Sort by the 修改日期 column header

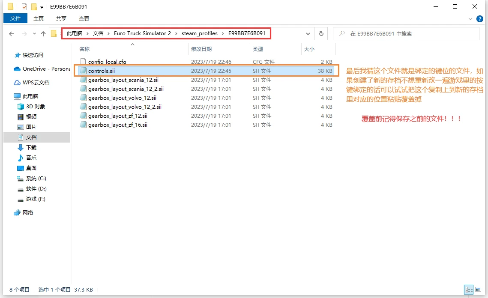[201, 49]
